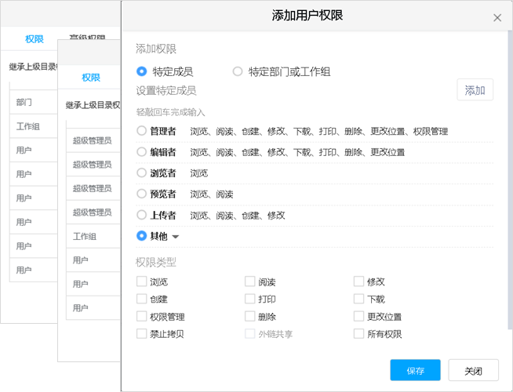Viewport: 513px width, 392px height.
Task: Tick the 修改 permission checkbox
Action: pos(358,281)
